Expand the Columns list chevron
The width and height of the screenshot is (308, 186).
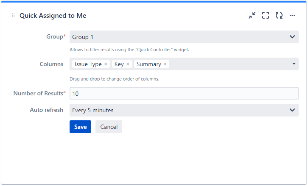(294, 64)
